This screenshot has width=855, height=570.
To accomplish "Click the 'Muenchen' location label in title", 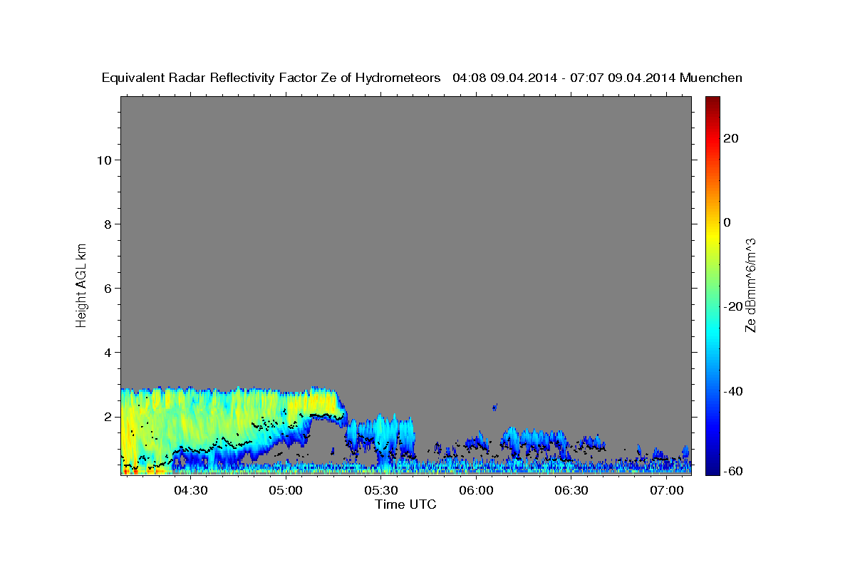I will [711, 78].
